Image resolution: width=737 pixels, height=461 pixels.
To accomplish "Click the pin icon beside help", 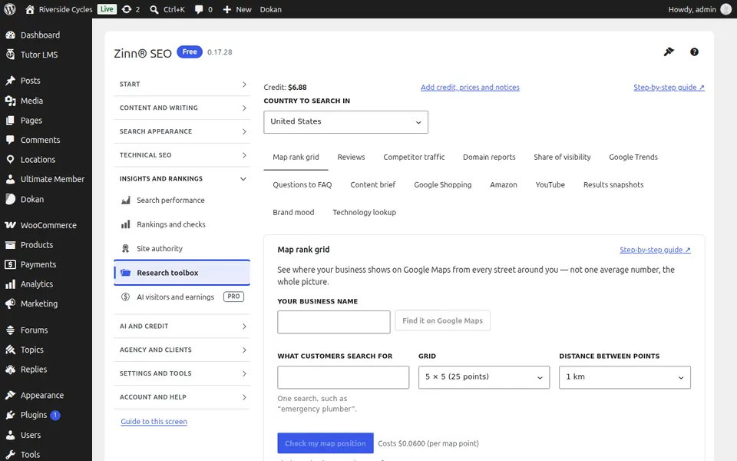I will pyautogui.click(x=669, y=51).
